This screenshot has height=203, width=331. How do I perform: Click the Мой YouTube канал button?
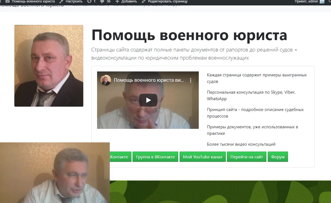click(x=203, y=157)
